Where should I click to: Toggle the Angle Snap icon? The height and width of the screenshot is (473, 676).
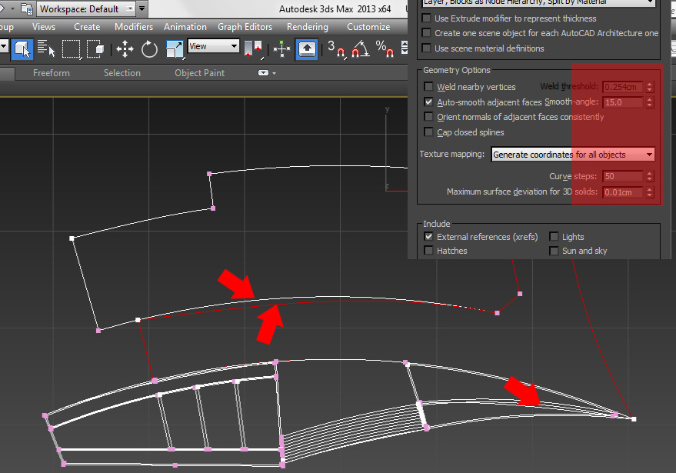coord(359,50)
